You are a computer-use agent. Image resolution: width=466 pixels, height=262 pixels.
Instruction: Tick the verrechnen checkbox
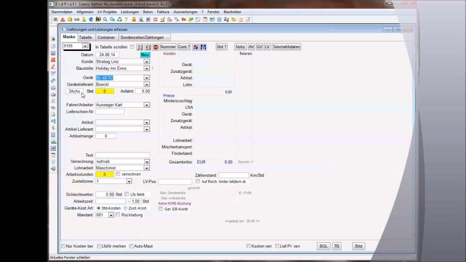coord(118,174)
